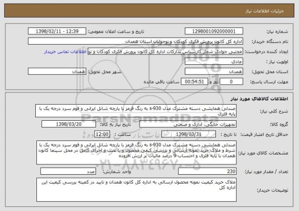Click the days remaining field showing 0

(x=231, y=81)
